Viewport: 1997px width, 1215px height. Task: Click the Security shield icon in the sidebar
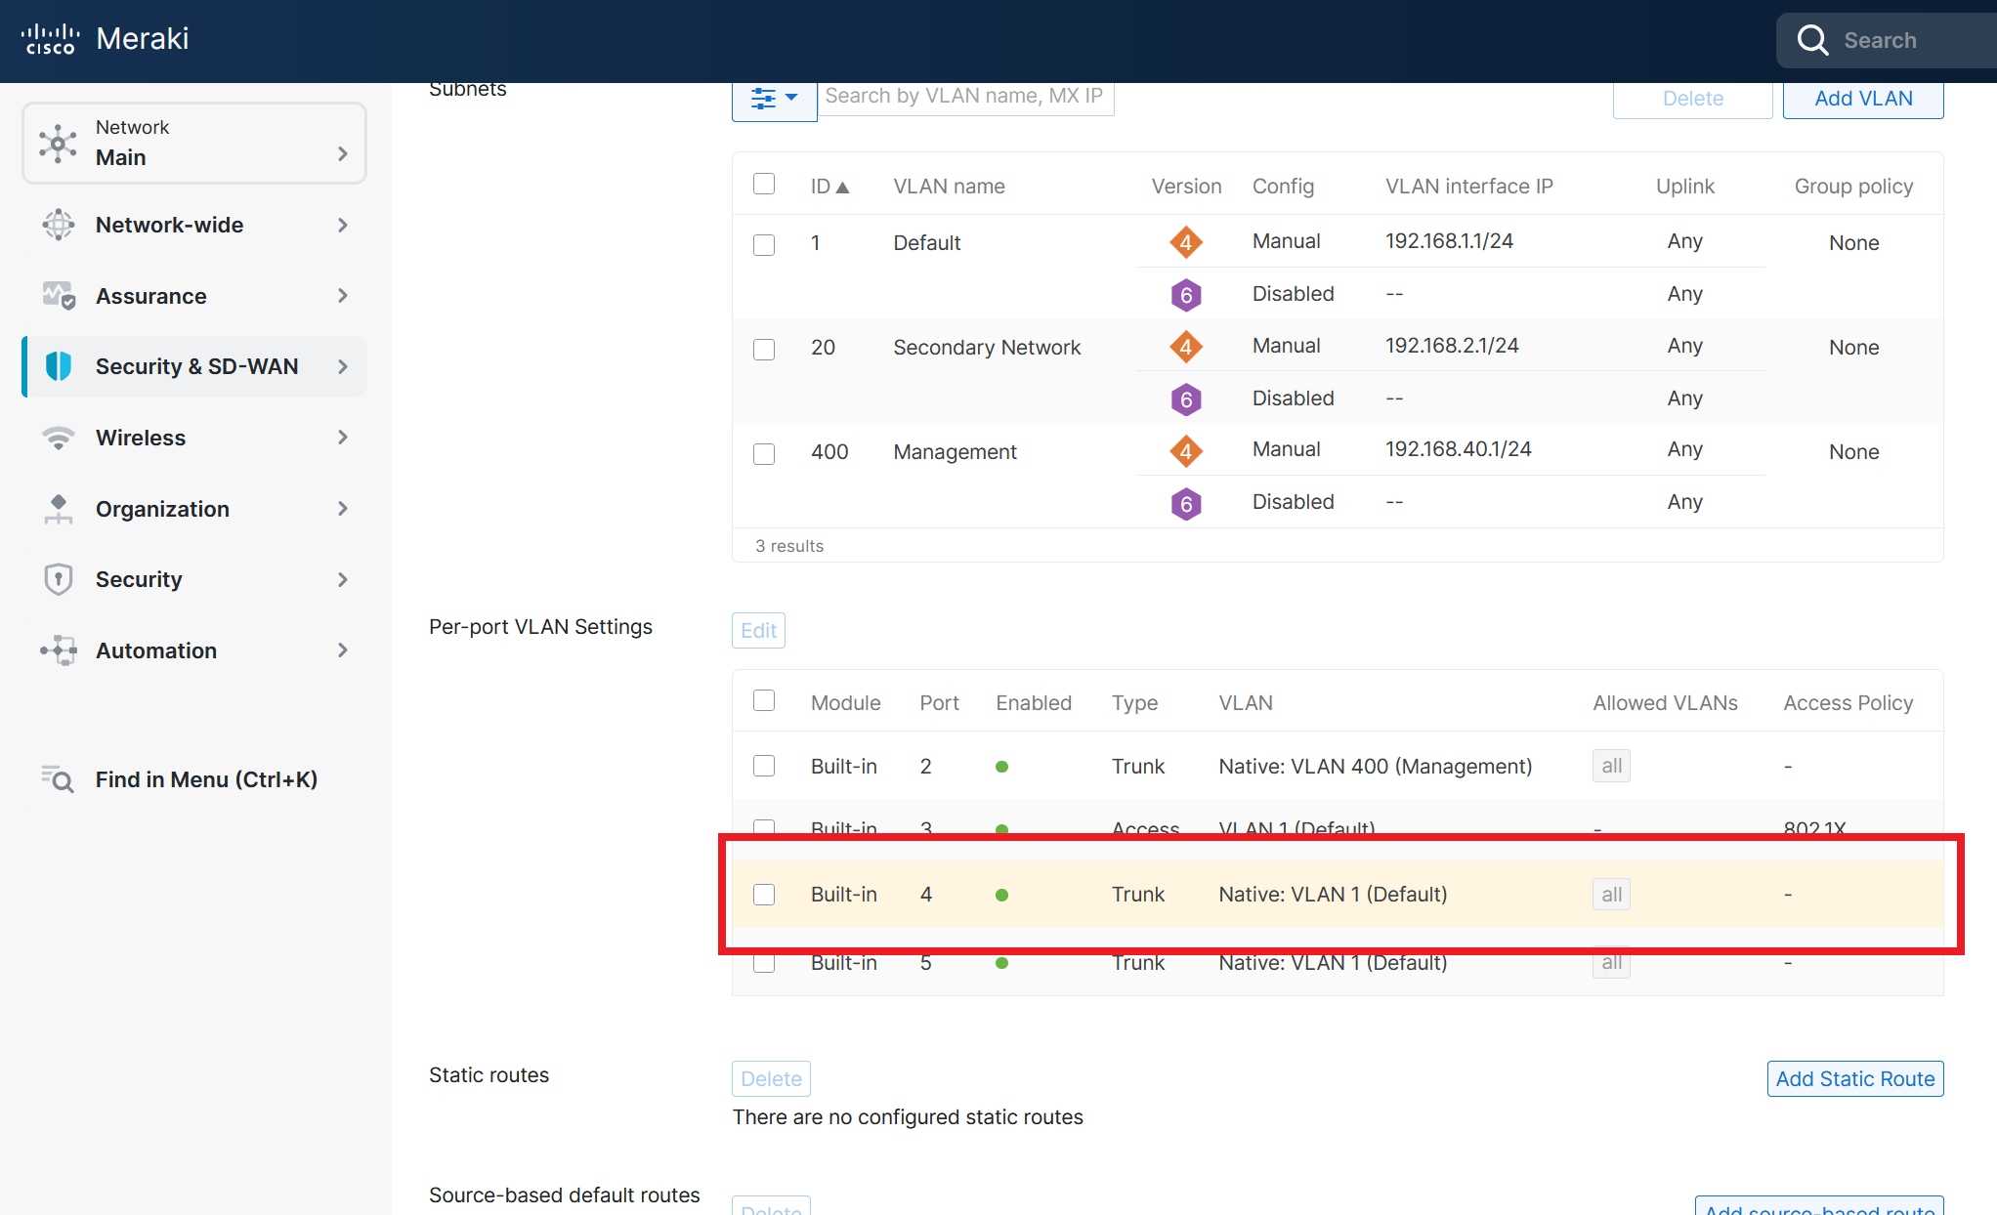[59, 579]
